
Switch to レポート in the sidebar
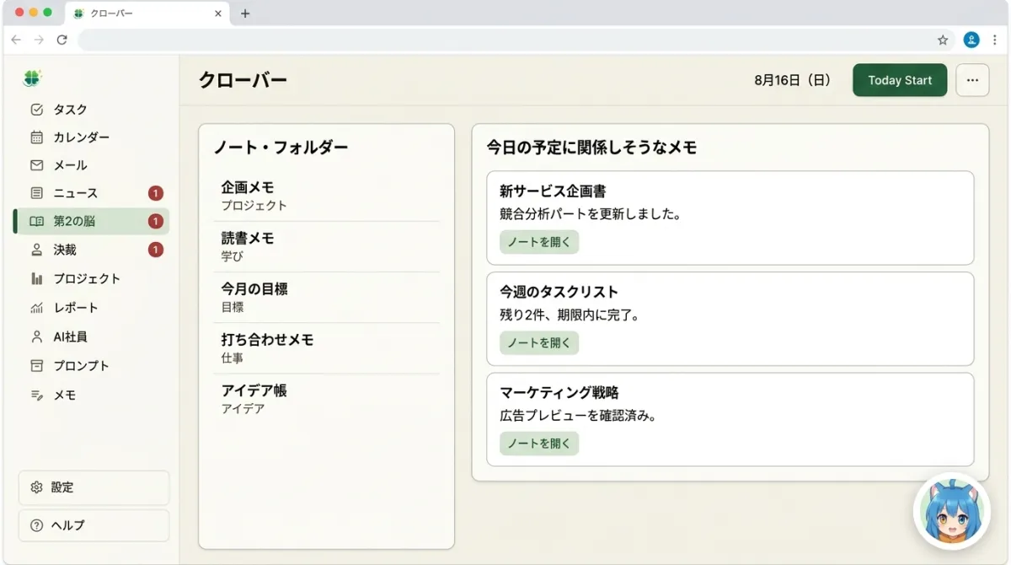click(91, 308)
